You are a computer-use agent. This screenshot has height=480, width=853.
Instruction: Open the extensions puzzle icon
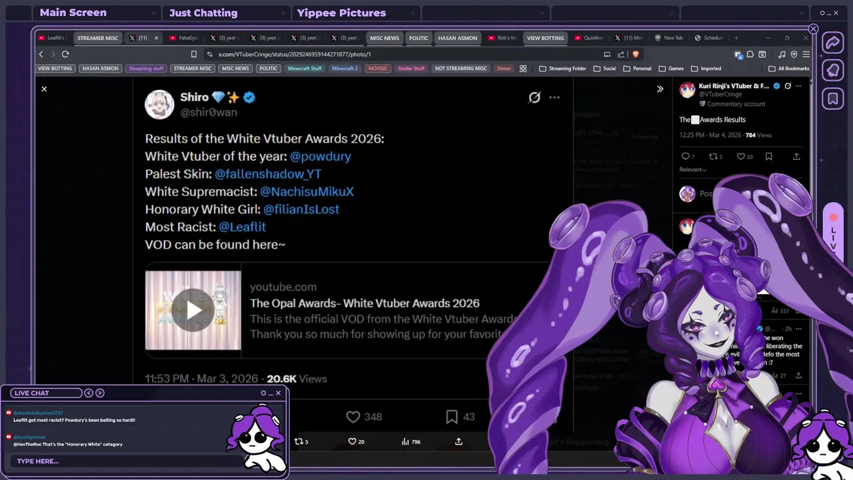pos(750,54)
